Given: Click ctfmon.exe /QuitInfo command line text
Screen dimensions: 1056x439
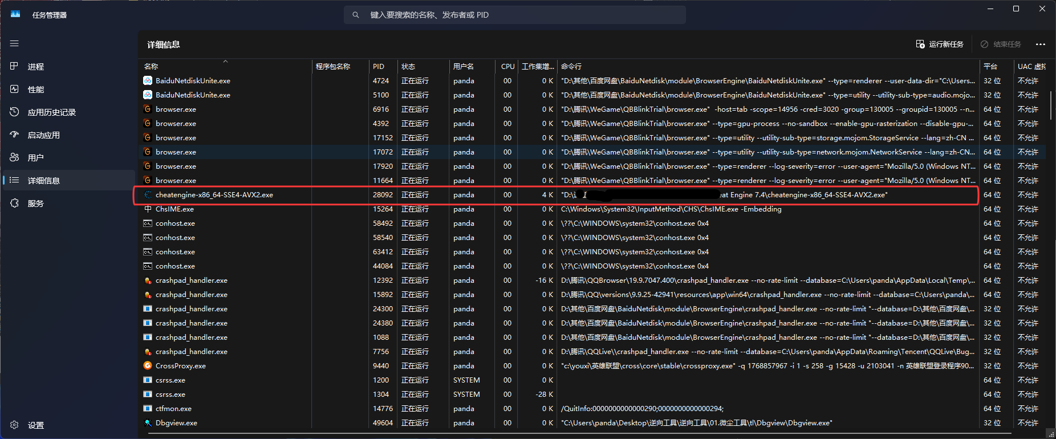Looking at the screenshot, I should [x=642, y=408].
